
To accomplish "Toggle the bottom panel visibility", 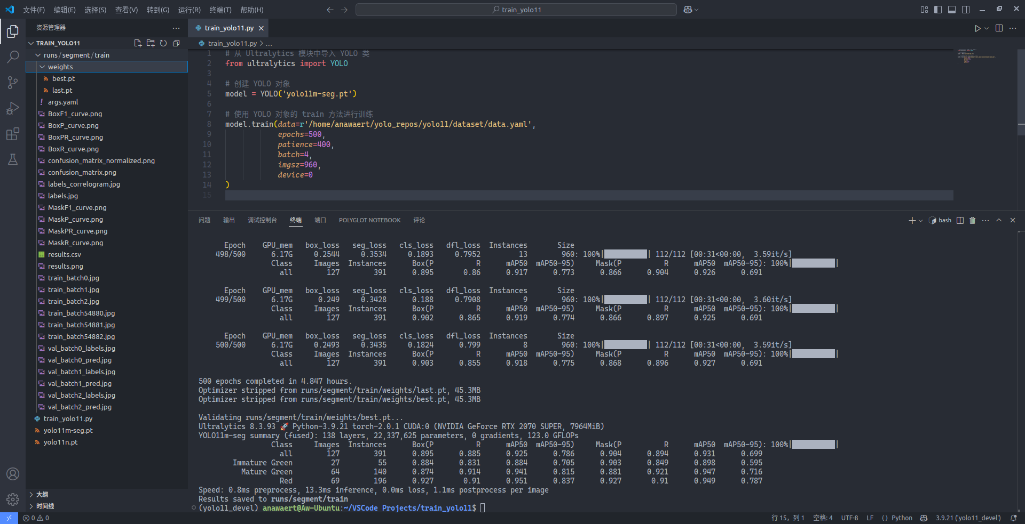I will 952,10.
